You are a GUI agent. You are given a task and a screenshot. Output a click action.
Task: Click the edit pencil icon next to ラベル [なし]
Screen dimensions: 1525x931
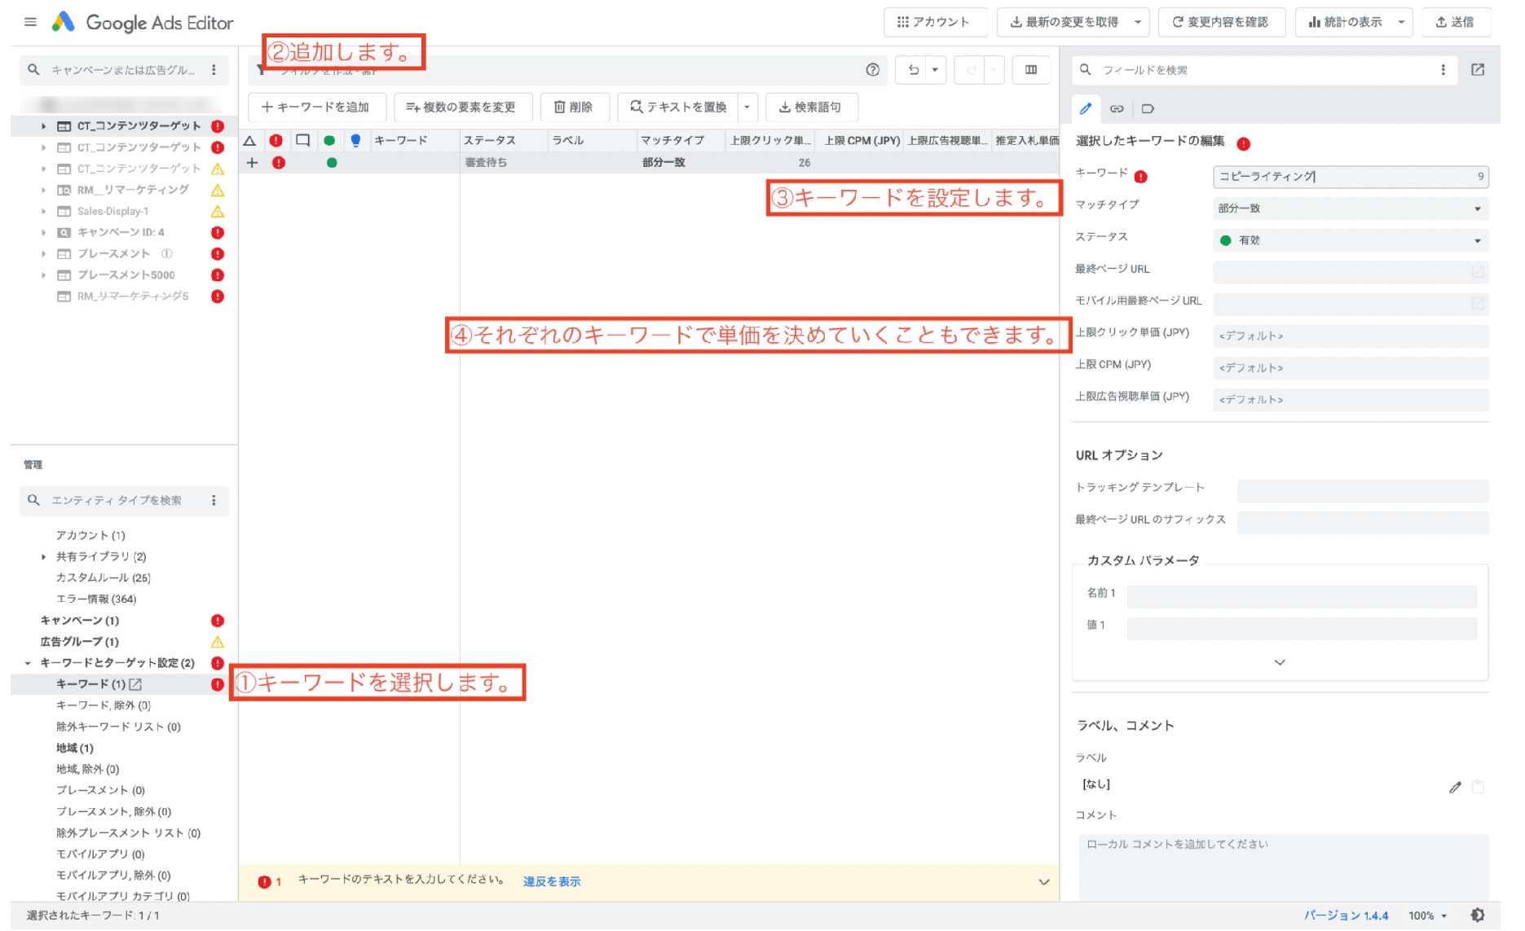(x=1456, y=787)
